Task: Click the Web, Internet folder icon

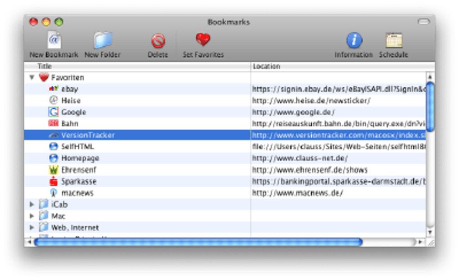Action: click(x=44, y=227)
